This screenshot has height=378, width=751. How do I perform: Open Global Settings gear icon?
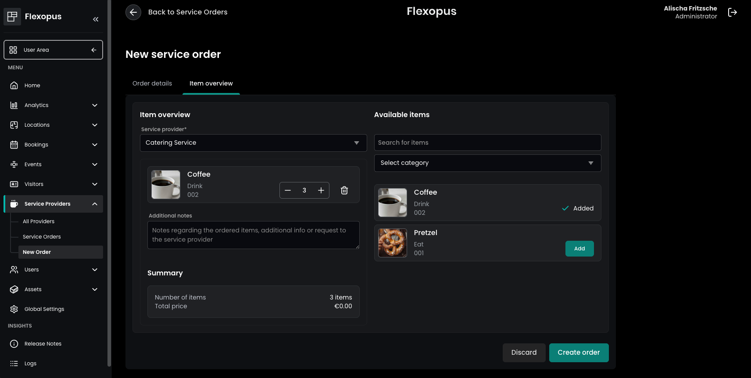(14, 309)
